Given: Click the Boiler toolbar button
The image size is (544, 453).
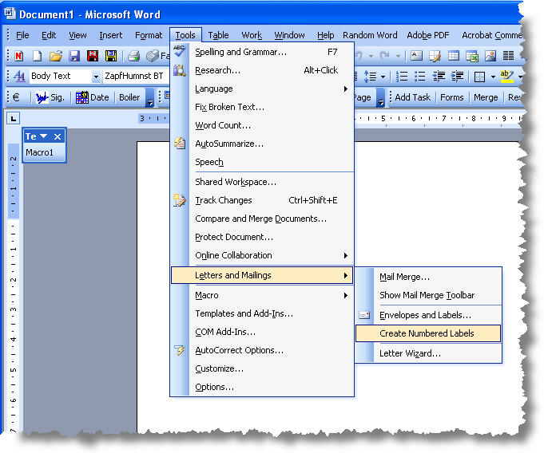Looking at the screenshot, I should click(129, 97).
